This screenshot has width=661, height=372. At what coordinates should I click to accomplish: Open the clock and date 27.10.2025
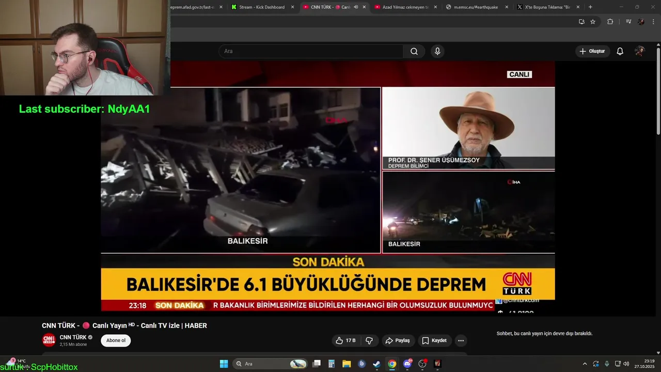point(644,364)
